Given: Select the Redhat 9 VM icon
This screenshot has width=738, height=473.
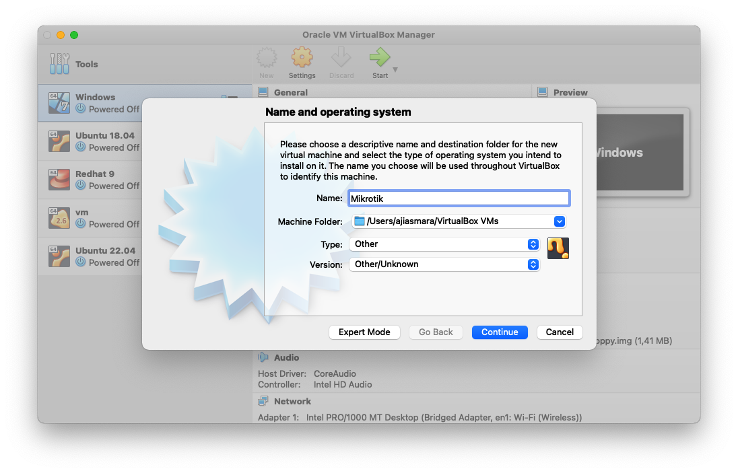Looking at the screenshot, I should [59, 180].
